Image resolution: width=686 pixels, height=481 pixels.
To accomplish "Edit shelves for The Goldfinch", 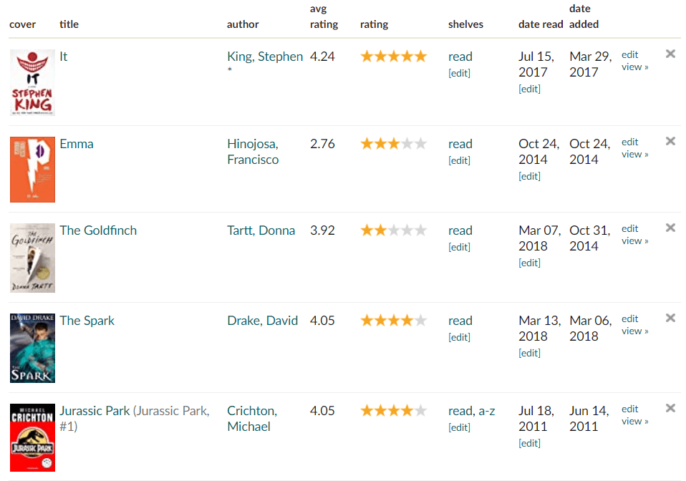I will (459, 248).
